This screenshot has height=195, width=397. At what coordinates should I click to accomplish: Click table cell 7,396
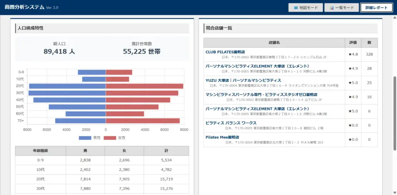click(124, 188)
